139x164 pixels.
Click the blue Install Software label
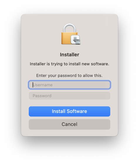pyautogui.click(x=69, y=111)
